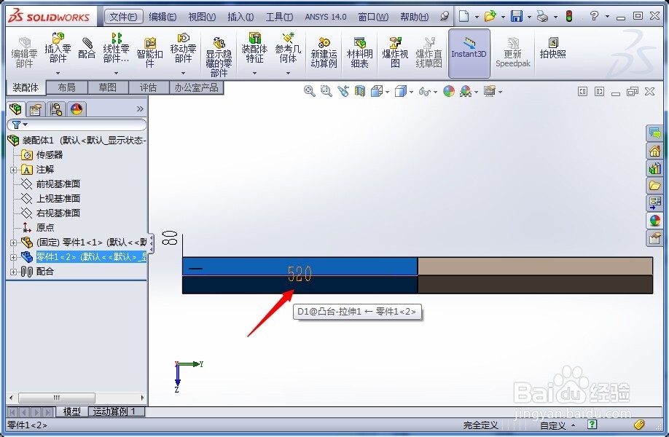
Task: Switch to PropertyManager tab
Action: pyautogui.click(x=36, y=109)
